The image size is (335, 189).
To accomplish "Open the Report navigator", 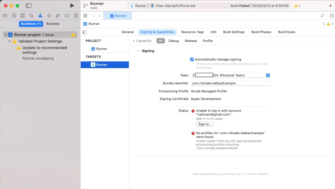I will tap(76, 16).
